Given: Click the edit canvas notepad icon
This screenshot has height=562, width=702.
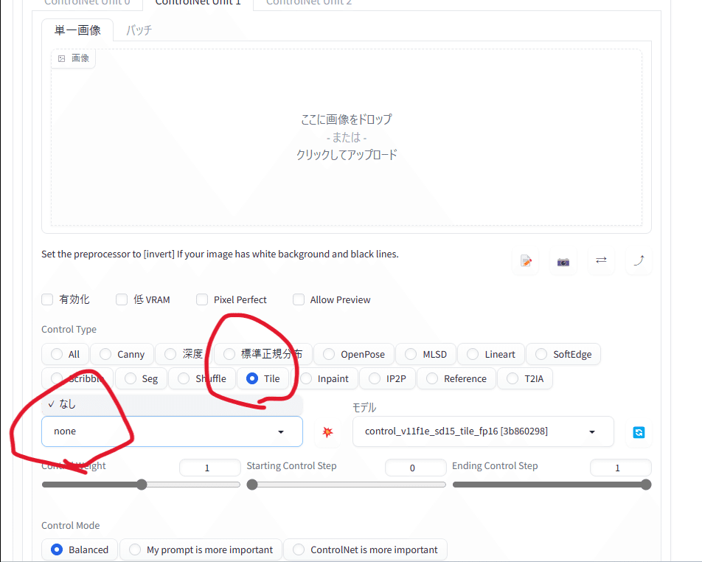Looking at the screenshot, I should point(526,261).
